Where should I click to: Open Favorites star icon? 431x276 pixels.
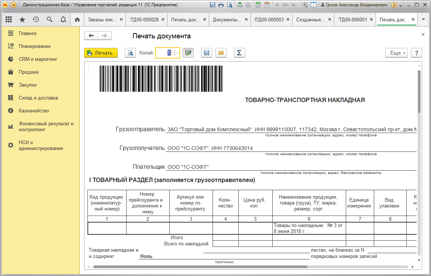pos(22,20)
